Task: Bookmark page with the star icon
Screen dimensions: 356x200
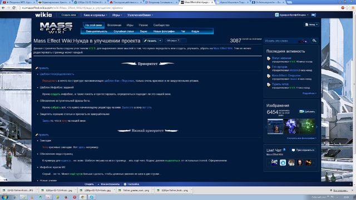Action: [347, 8]
